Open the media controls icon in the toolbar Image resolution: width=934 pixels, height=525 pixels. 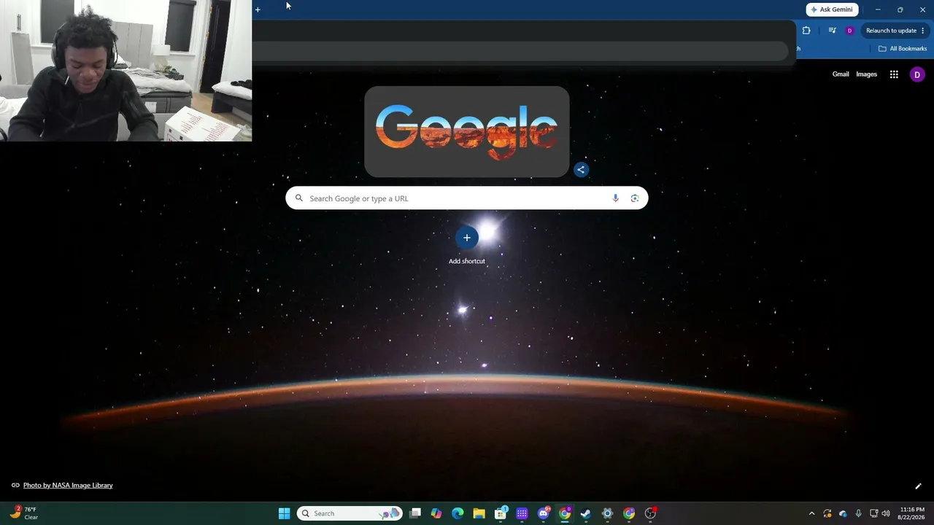click(832, 31)
